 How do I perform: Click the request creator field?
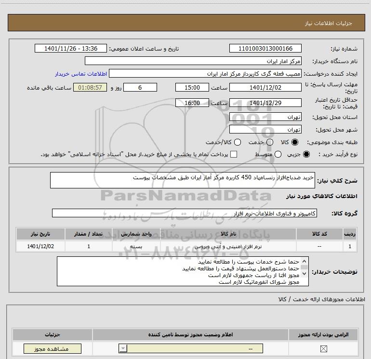[205, 73]
